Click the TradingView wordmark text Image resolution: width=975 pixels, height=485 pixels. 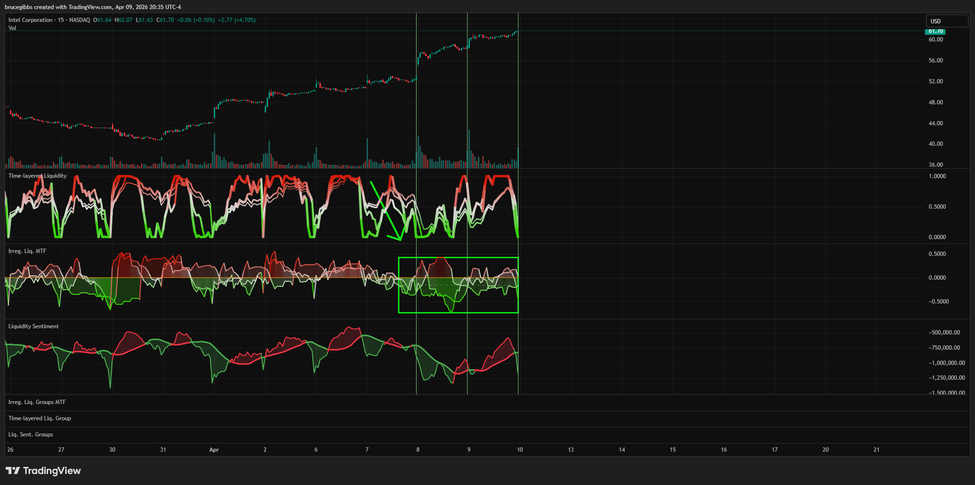click(x=52, y=471)
